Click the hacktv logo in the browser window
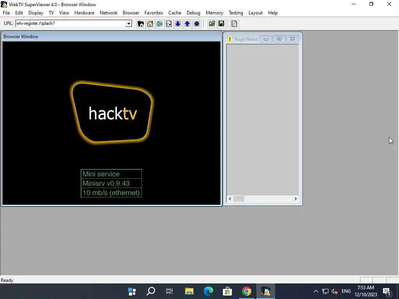399x299 pixels. pyautogui.click(x=112, y=113)
